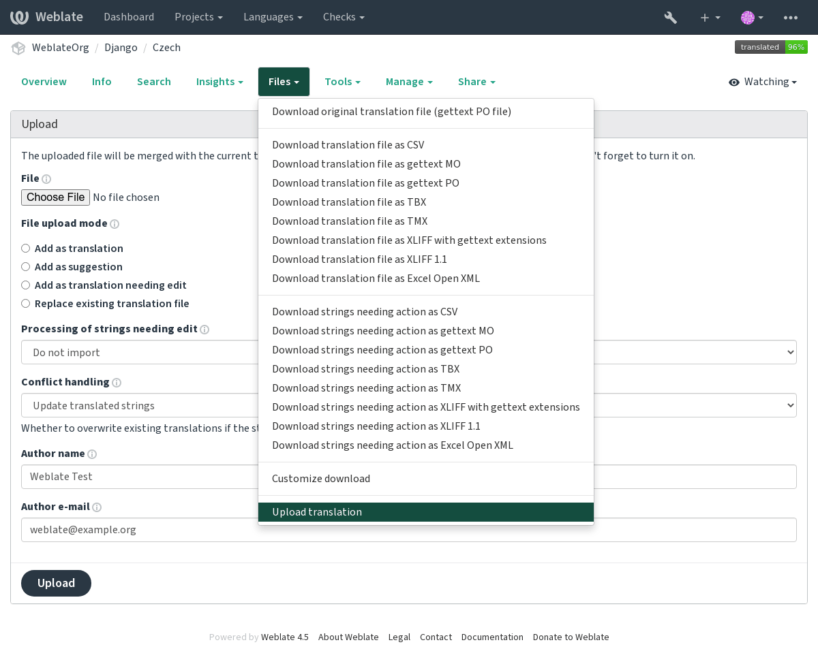
Task: Open Czech breadcrumb link
Action: 166,48
